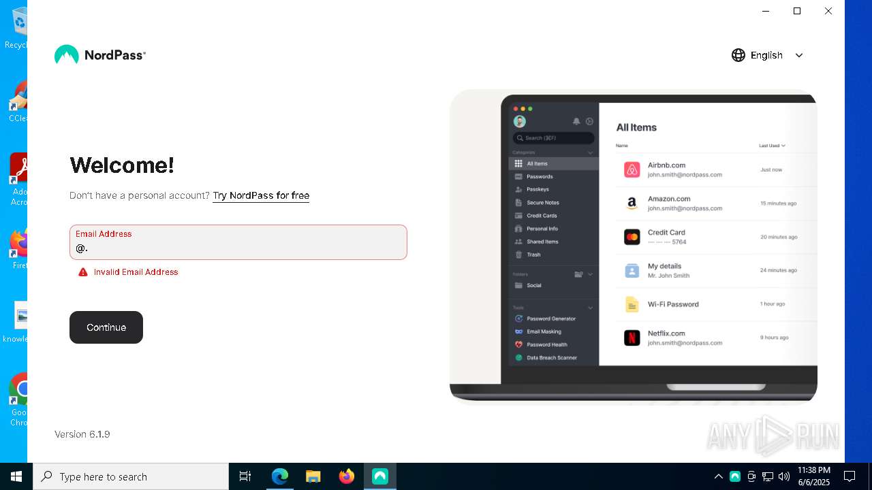
Task: Click the Invalid Email Address message
Action: 136,272
